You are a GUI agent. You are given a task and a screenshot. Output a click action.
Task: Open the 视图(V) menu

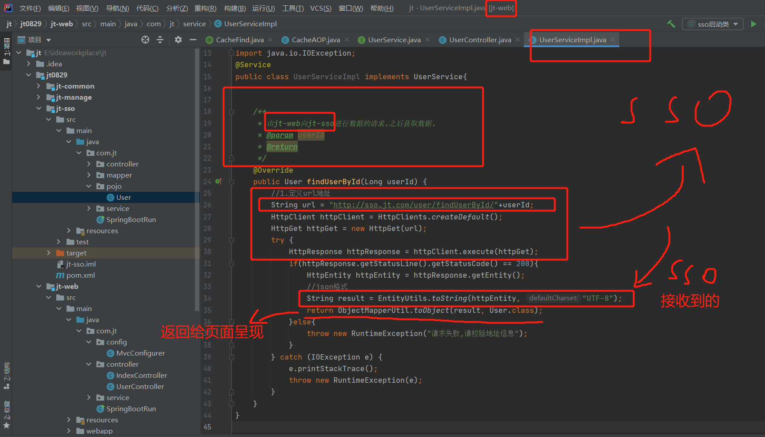pyautogui.click(x=87, y=8)
